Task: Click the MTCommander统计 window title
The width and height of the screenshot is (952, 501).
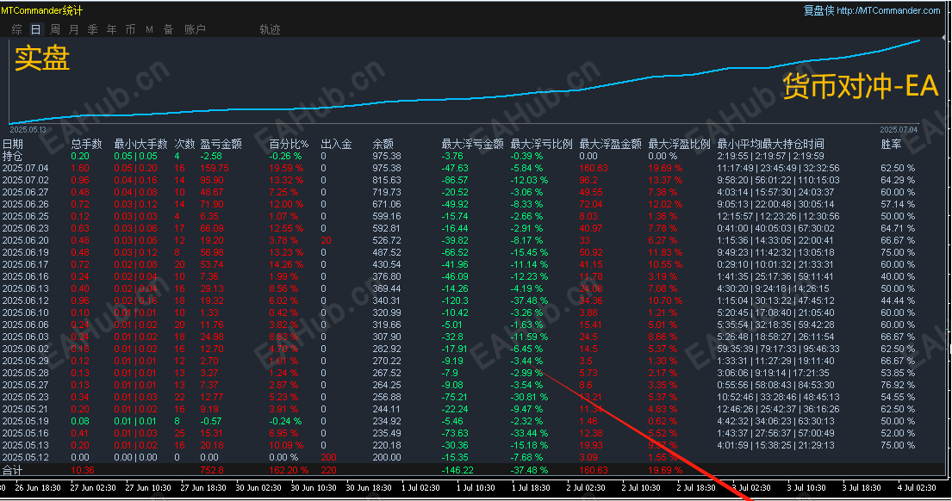Action: click(x=42, y=10)
